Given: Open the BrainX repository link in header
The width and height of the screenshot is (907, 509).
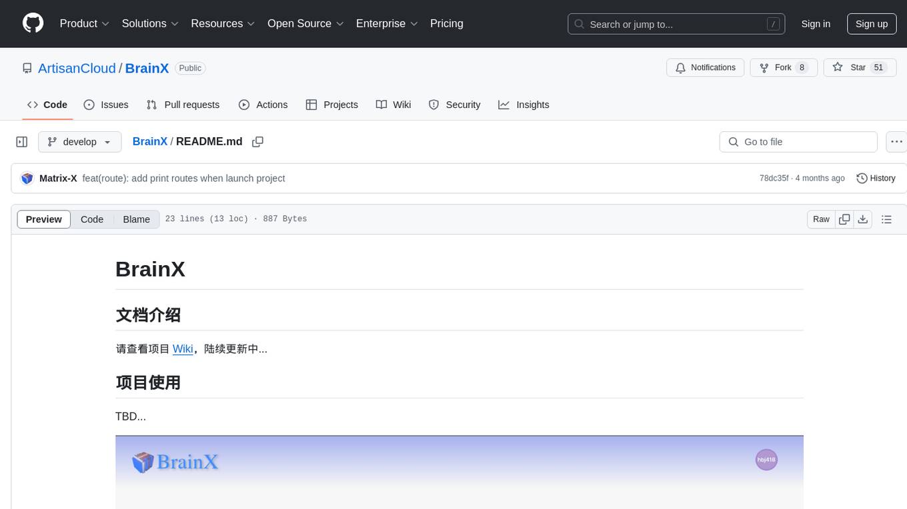Looking at the screenshot, I should (147, 68).
